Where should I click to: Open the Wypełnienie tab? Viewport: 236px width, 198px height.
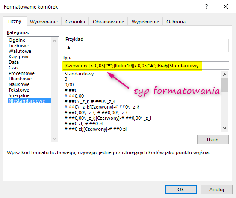[x=145, y=22]
